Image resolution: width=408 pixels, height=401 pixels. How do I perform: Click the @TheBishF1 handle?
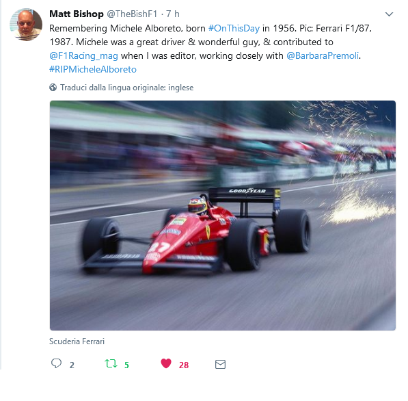[x=132, y=14]
